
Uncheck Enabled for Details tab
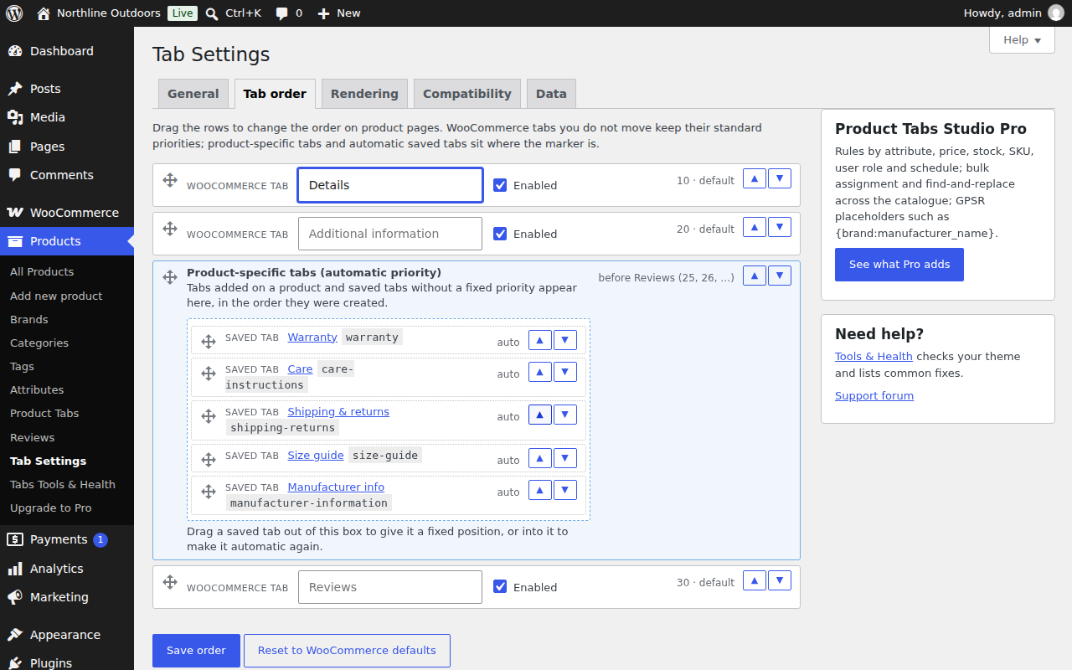click(500, 185)
